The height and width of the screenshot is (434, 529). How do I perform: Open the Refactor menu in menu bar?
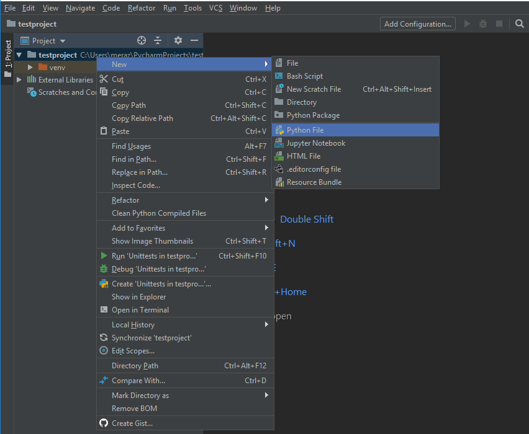tap(142, 8)
